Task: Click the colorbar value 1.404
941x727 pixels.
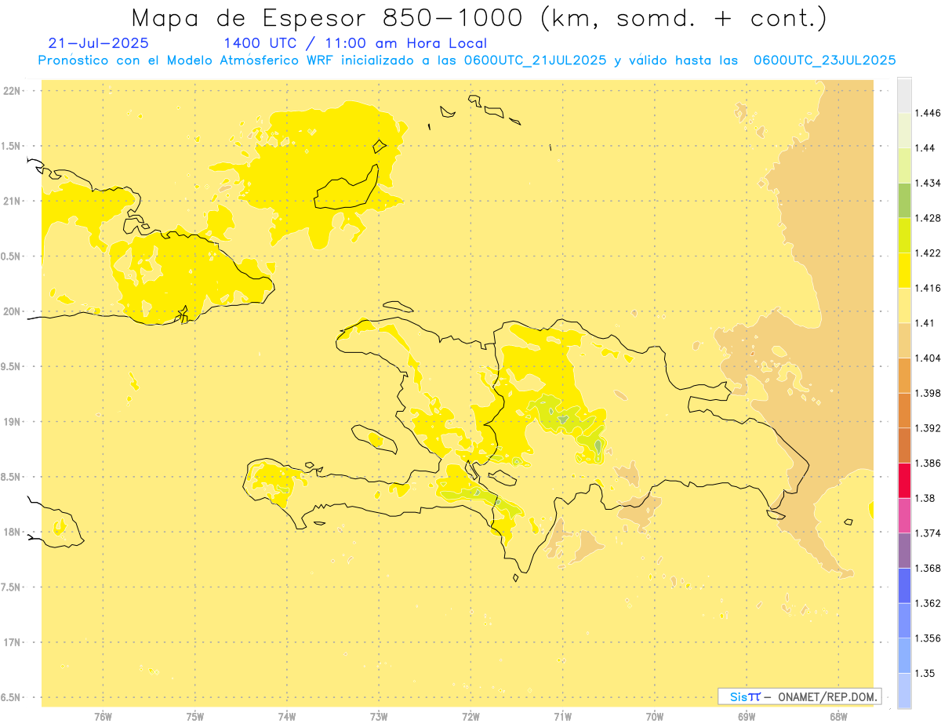Action: [x=928, y=358]
